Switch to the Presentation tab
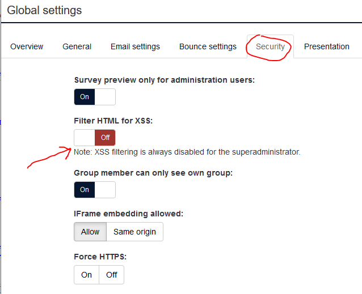362x294 pixels. click(x=327, y=46)
